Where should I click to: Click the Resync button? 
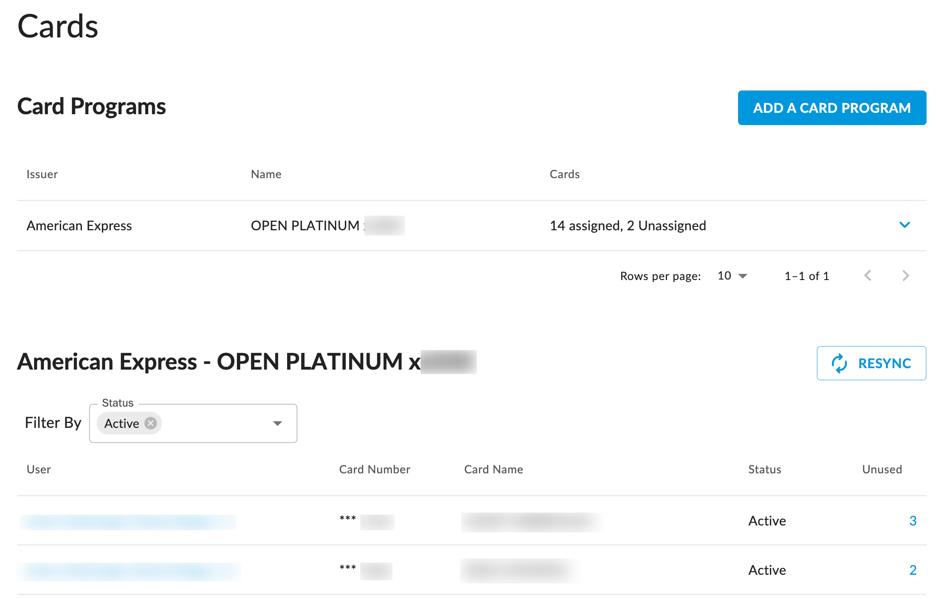871,363
